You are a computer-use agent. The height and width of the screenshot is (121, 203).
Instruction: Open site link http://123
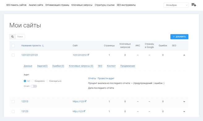point(78,111)
